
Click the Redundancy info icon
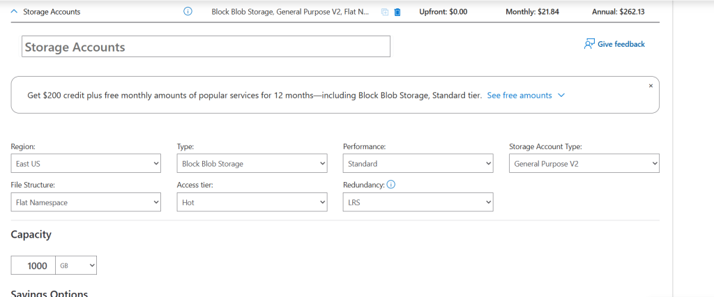(x=390, y=185)
